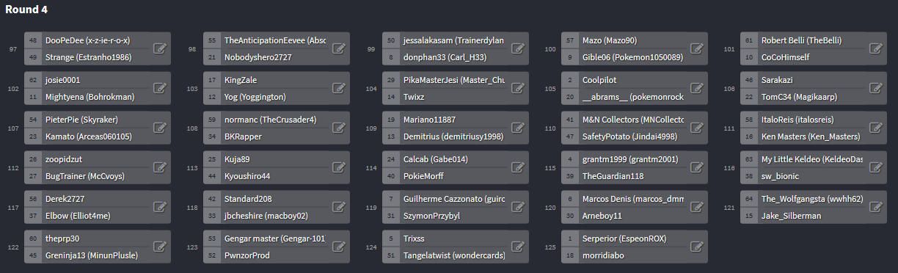The image size is (898, 273).
Task: Edit match 122 theprp30 vs Greninja13
Action: click(159, 247)
